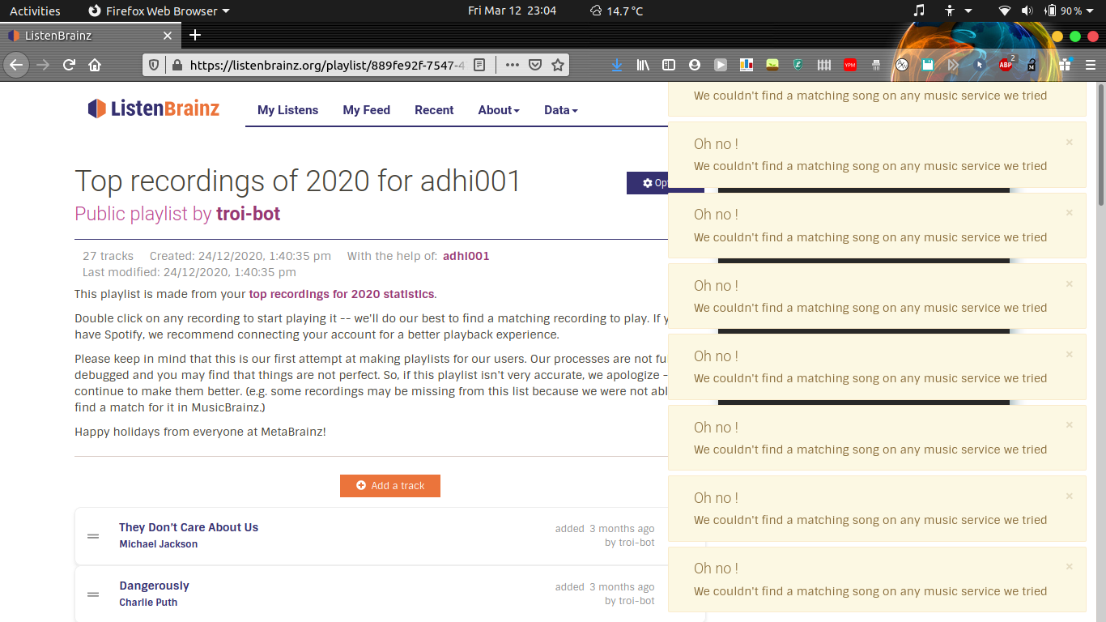The image size is (1106, 622).
Task: Open the Firefox hamburger menu
Action: click(1091, 65)
